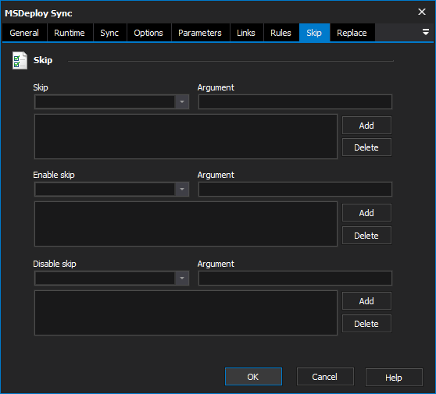
Task: Click the Skip checklist page icon
Action: tap(20, 61)
